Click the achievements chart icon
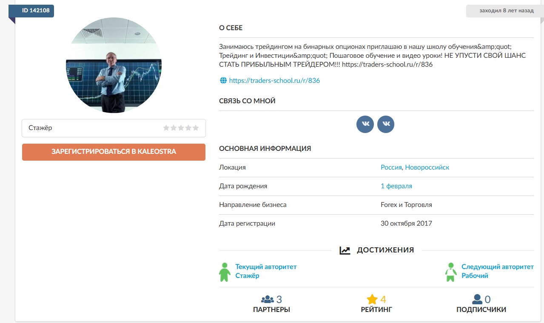The height and width of the screenshot is (323, 544). [x=345, y=250]
